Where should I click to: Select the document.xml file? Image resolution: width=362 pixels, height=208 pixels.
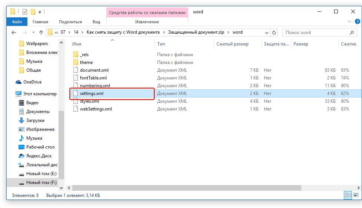tap(94, 70)
